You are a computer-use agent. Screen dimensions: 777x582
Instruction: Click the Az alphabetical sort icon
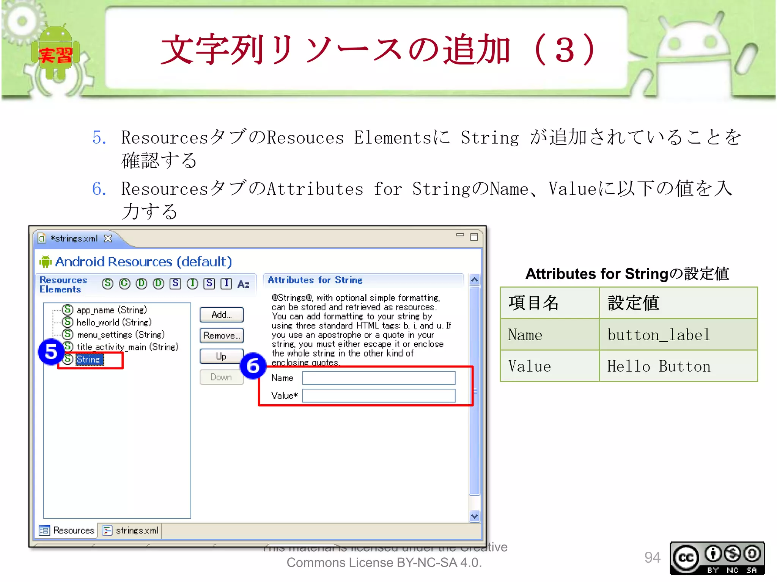click(243, 284)
